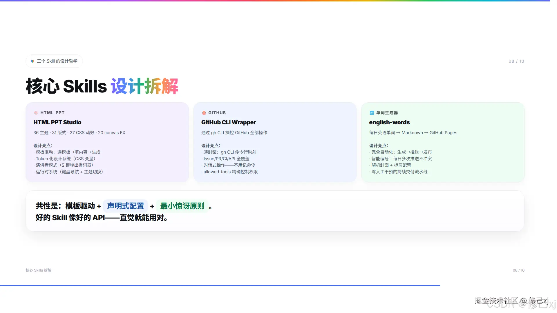Click the line 好的 Skill 像好的 API——直觉就能用对

102,218
